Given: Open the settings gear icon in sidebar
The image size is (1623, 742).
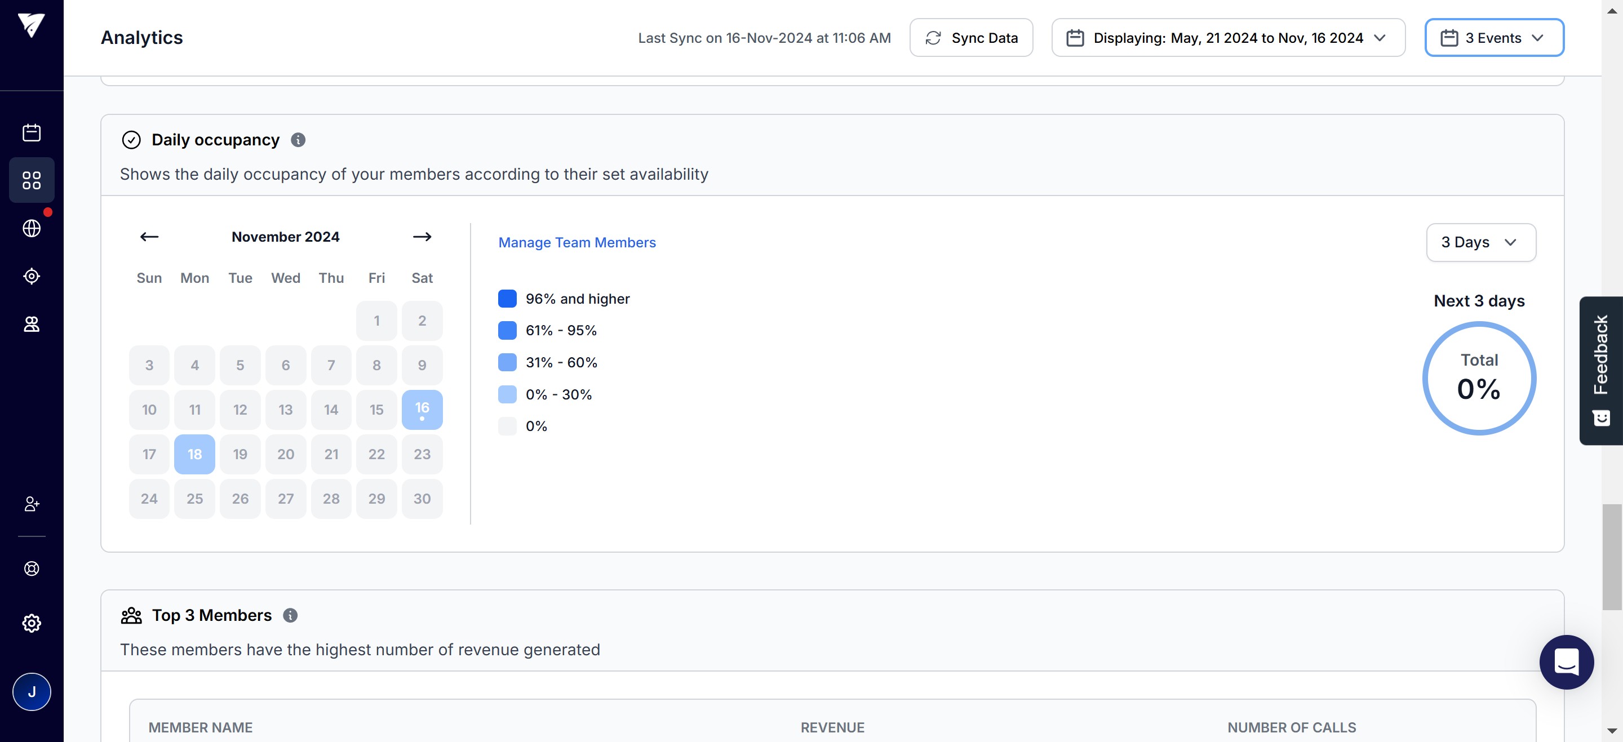Looking at the screenshot, I should pyautogui.click(x=32, y=623).
